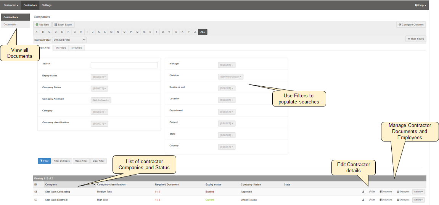
Task: Edit the Star Wars Contracting row
Action: (x=372, y=192)
